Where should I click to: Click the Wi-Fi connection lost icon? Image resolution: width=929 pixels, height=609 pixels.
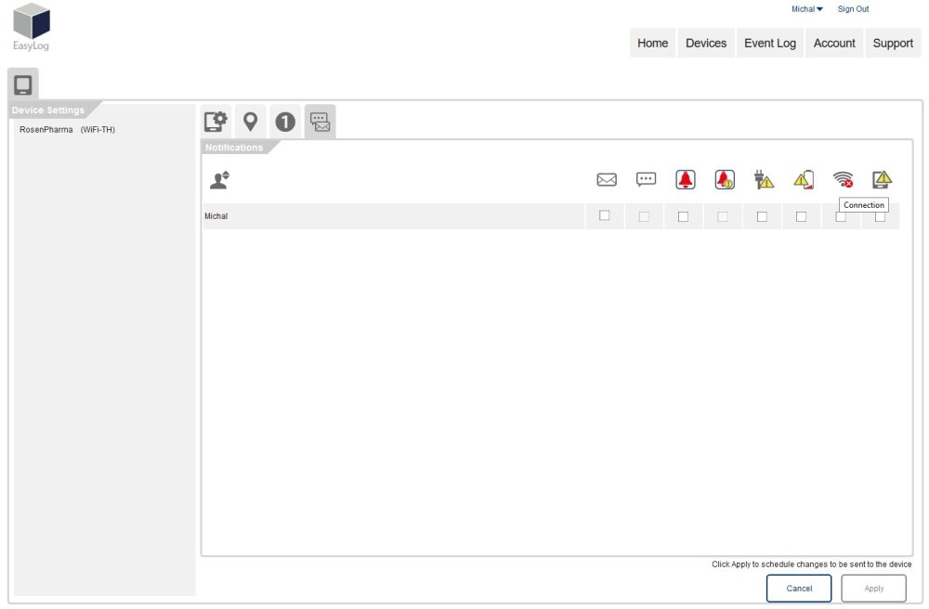coord(844,180)
